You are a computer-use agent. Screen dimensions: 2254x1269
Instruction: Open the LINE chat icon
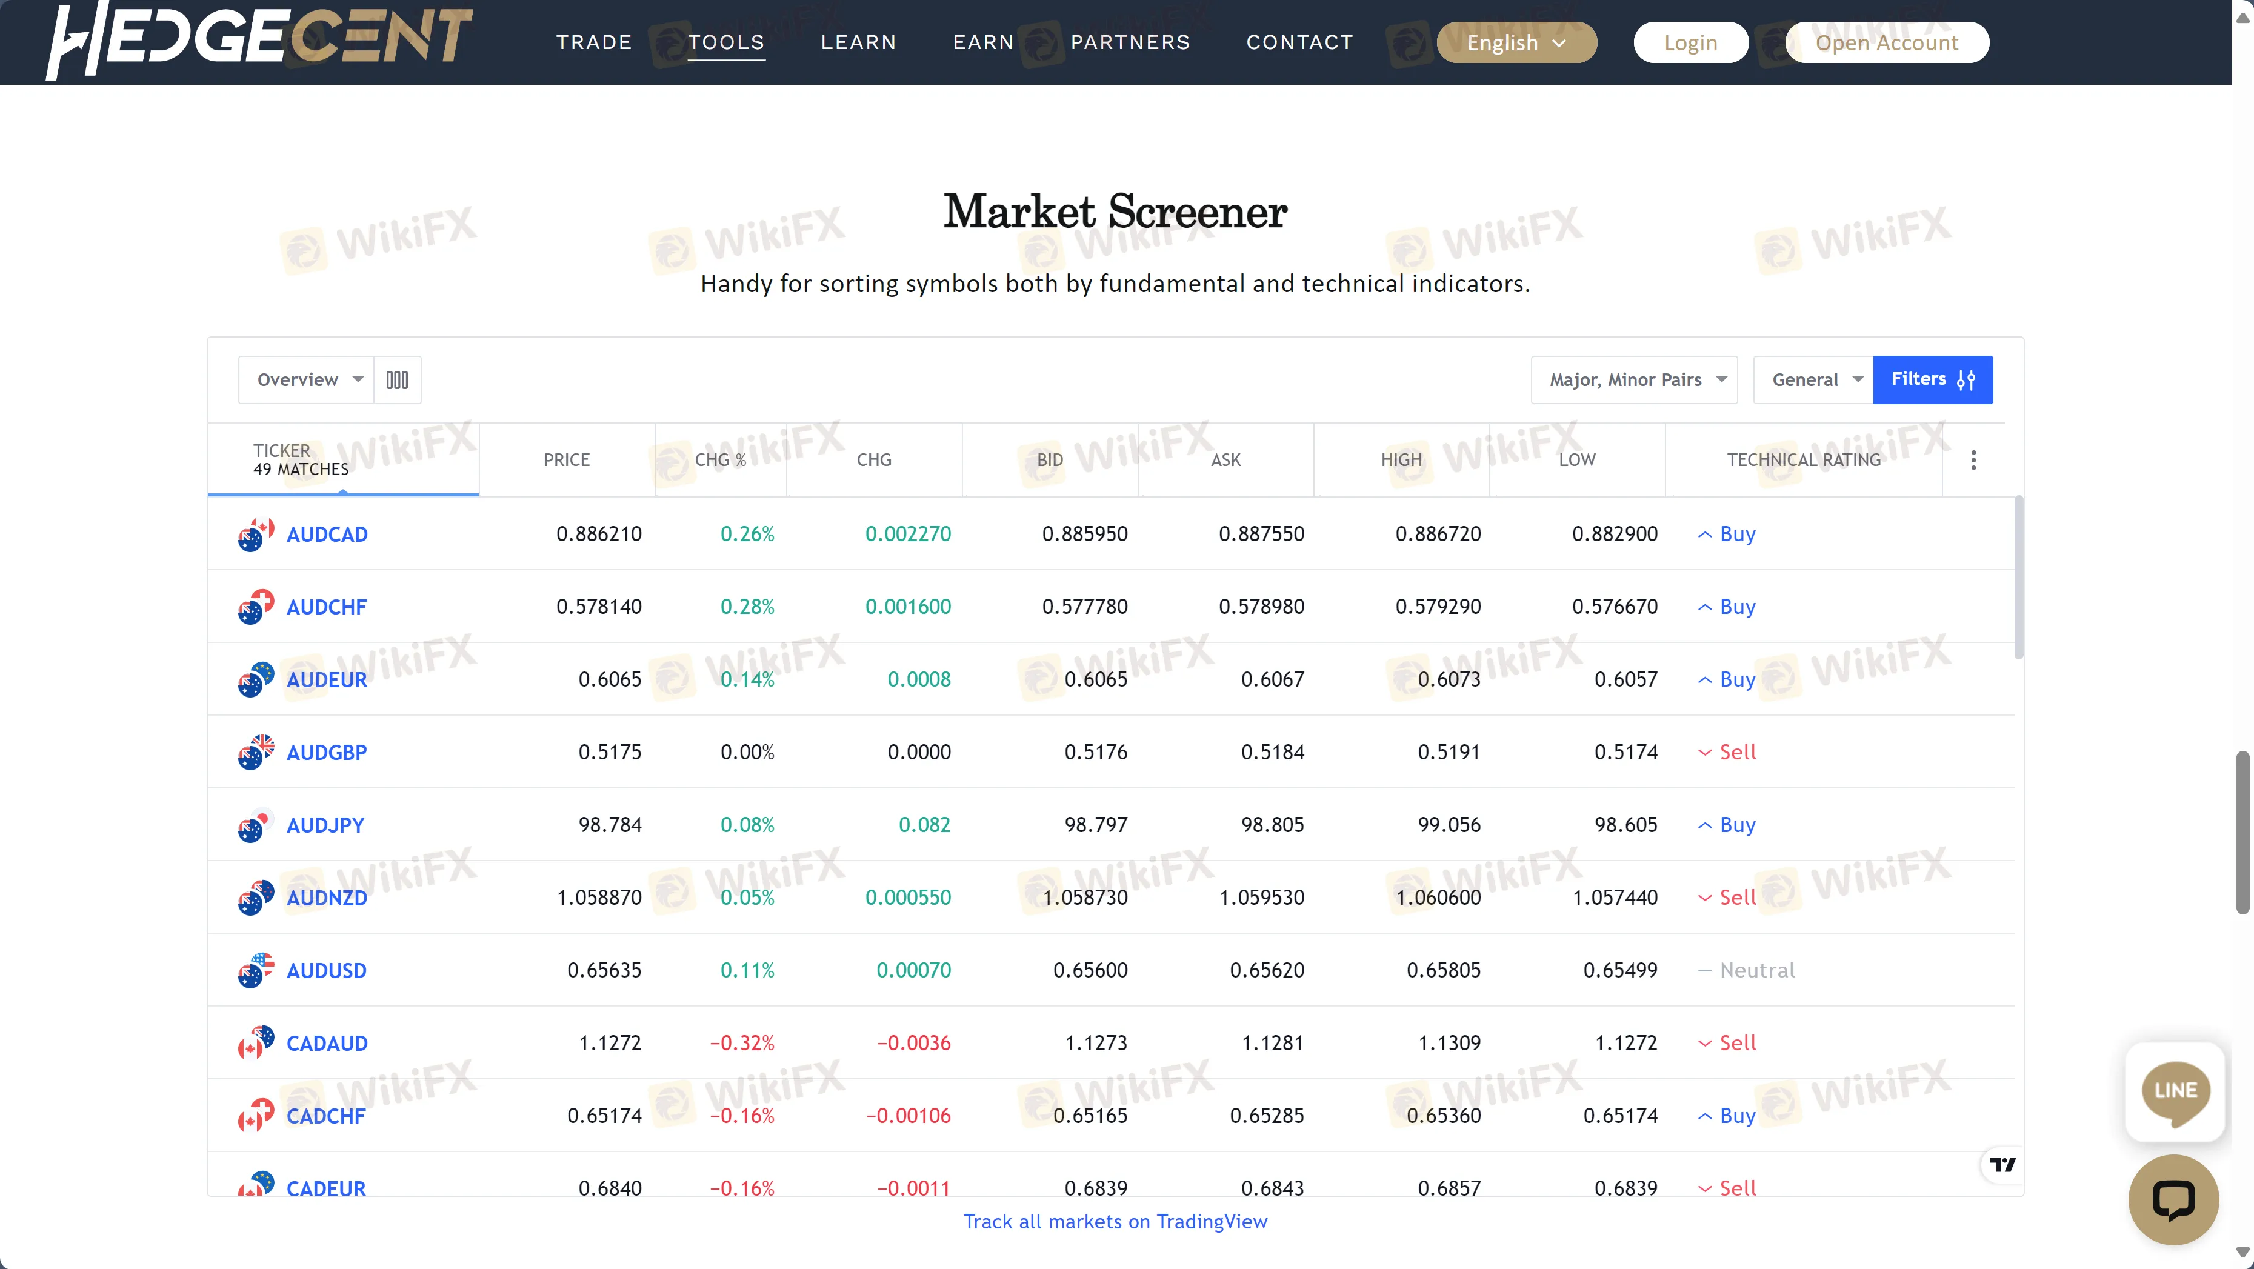tap(2175, 1091)
